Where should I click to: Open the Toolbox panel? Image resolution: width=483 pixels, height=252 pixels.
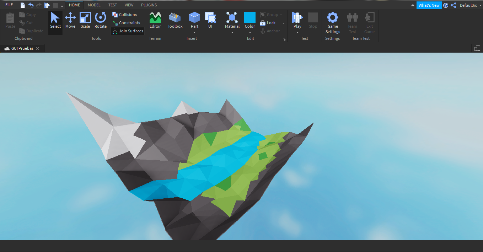(175, 20)
